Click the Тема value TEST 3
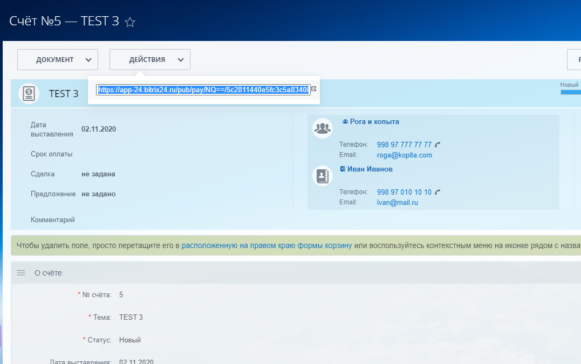The image size is (581, 364). click(x=131, y=317)
